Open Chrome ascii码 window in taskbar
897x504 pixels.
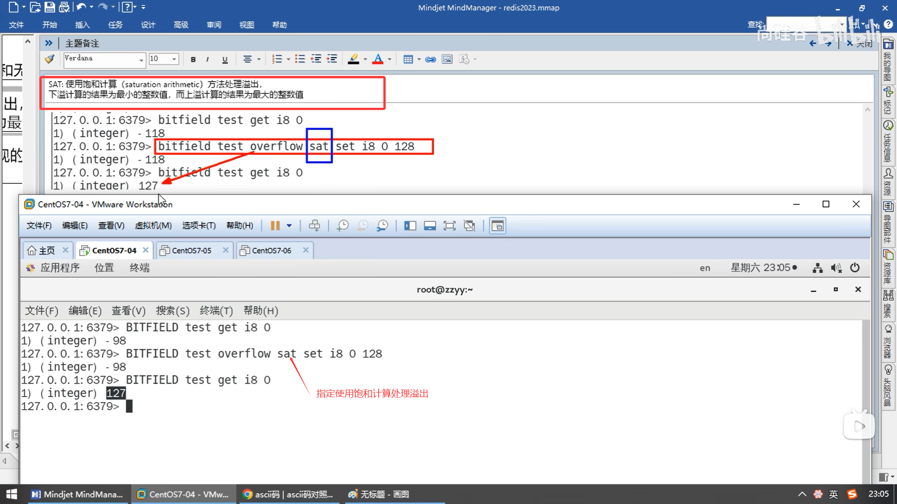point(288,494)
